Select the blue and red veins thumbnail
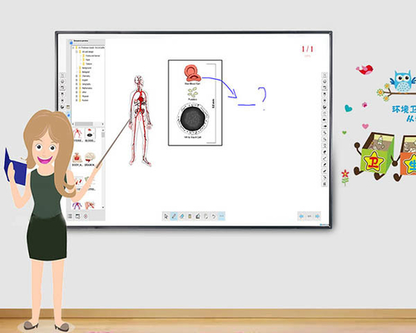The width and height of the screenshot is (416, 333). pos(77,206)
